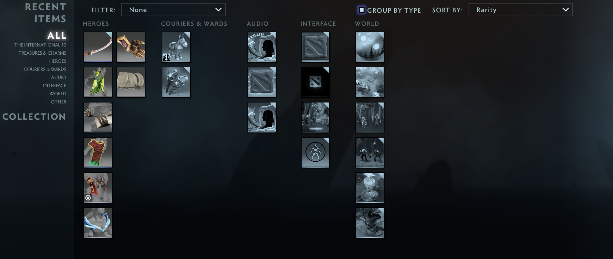
Task: Expand the Sort By Rarity dropdown
Action: click(x=521, y=10)
